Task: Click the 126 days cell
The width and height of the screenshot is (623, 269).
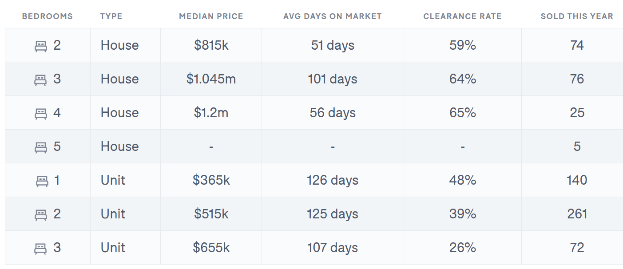Action: click(x=333, y=180)
